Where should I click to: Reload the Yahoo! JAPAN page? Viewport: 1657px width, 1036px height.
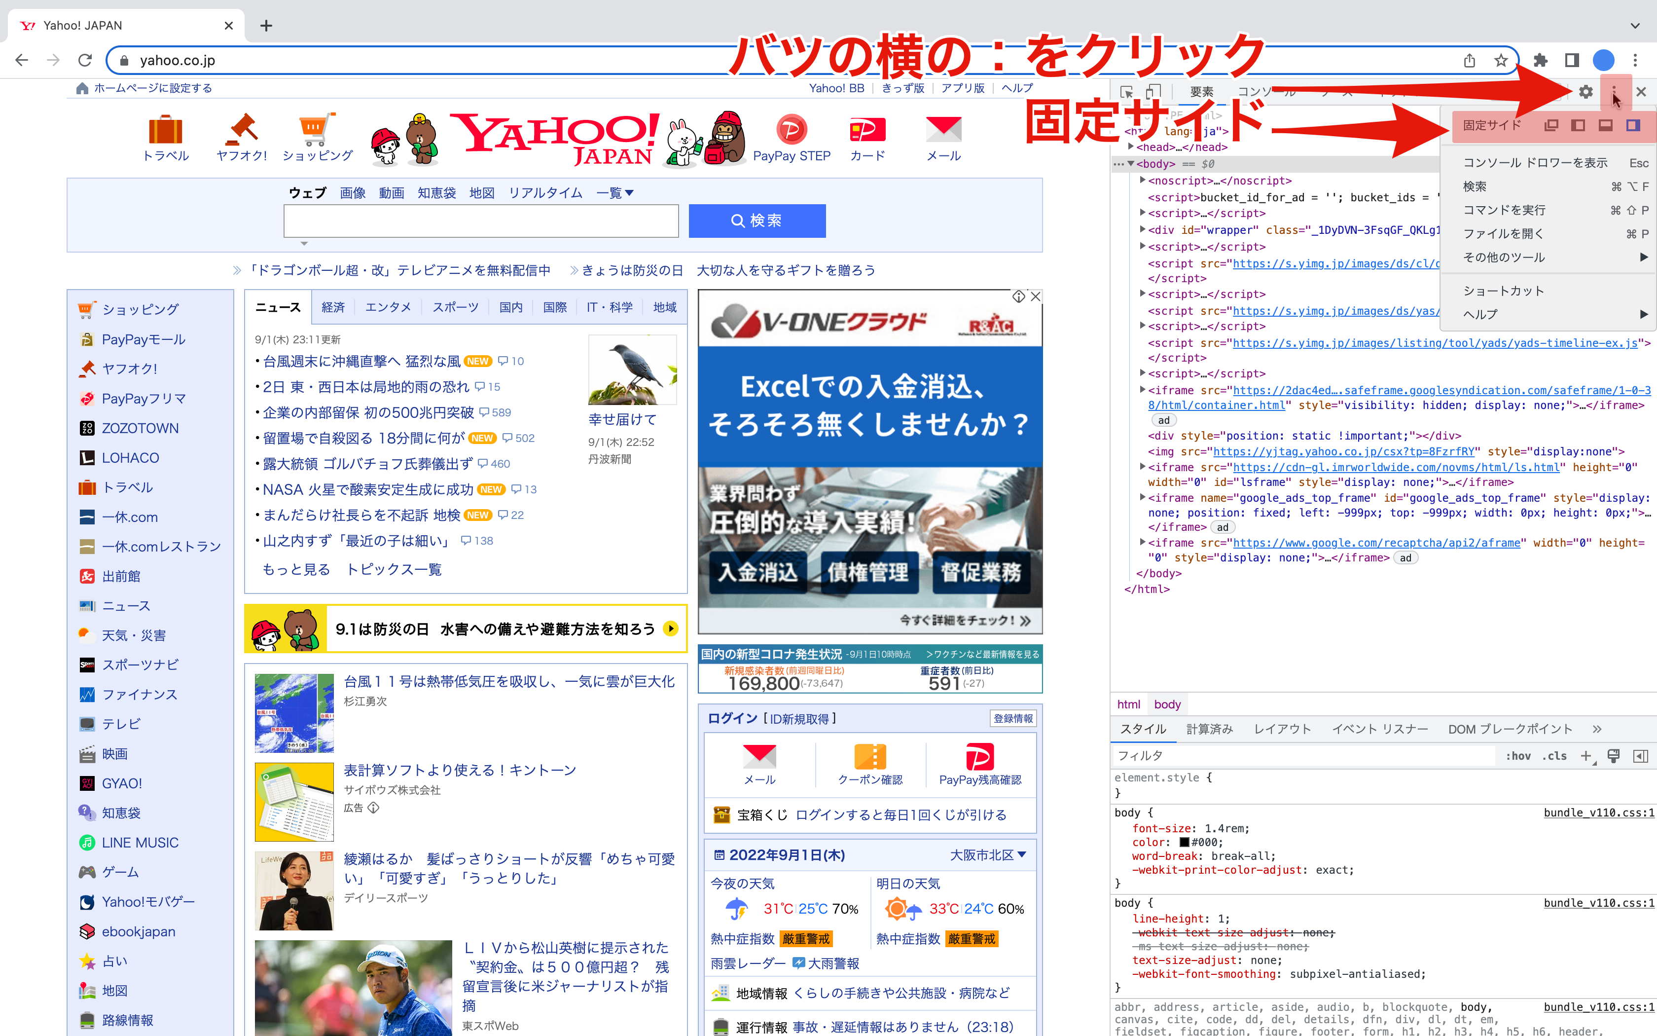pyautogui.click(x=85, y=60)
